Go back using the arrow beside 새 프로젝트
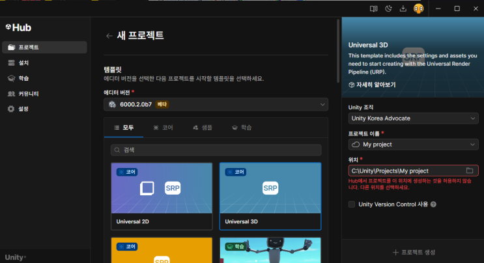This screenshot has width=484, height=263. point(109,36)
